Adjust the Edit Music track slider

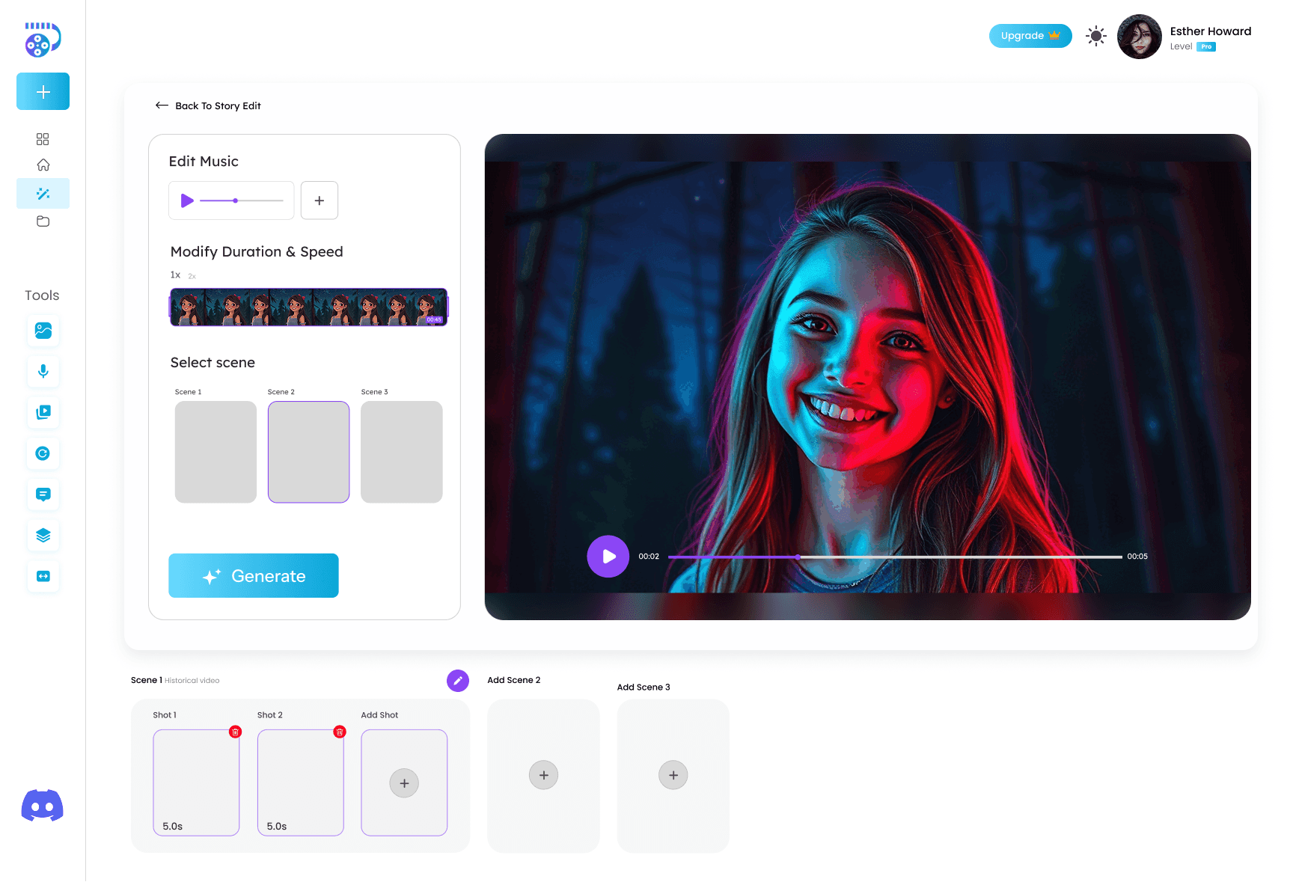[242, 200]
